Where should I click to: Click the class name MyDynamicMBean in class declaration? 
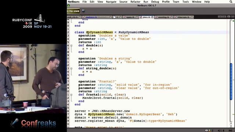point(100,32)
